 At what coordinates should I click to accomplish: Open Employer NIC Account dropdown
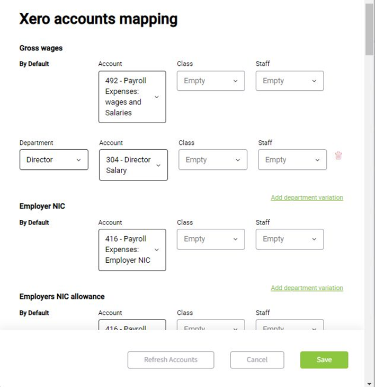[x=132, y=250]
